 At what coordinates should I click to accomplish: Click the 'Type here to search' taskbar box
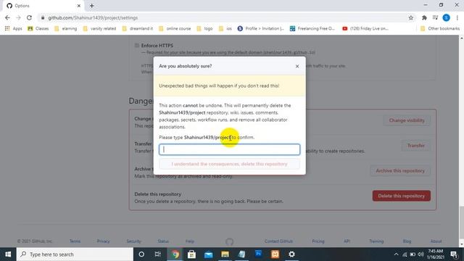(x=75, y=254)
